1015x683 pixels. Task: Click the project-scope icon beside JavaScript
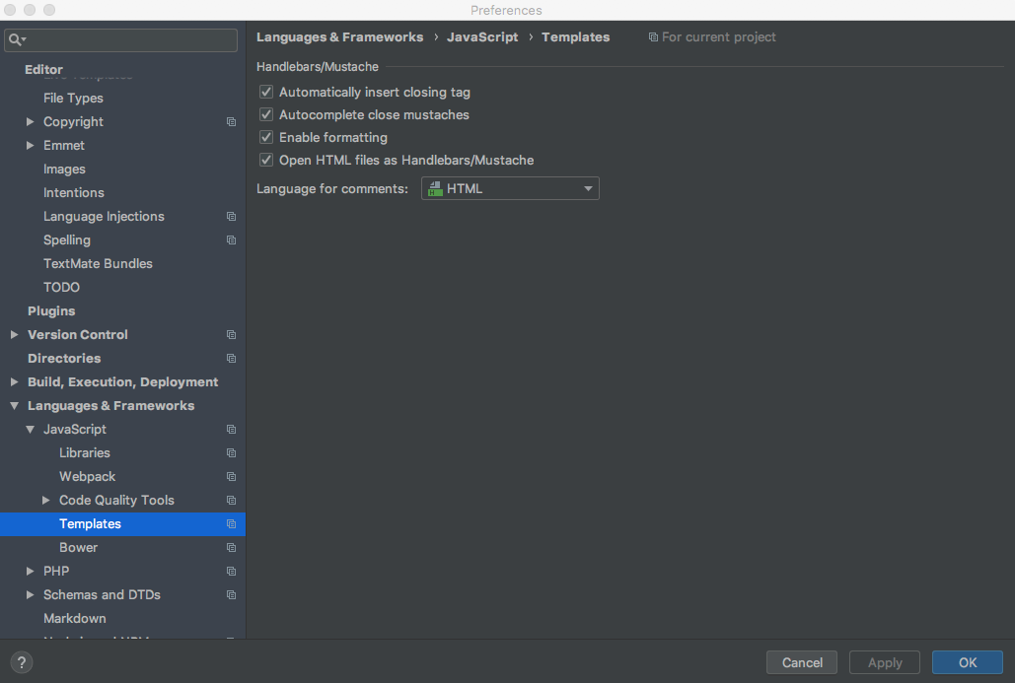pyautogui.click(x=231, y=429)
